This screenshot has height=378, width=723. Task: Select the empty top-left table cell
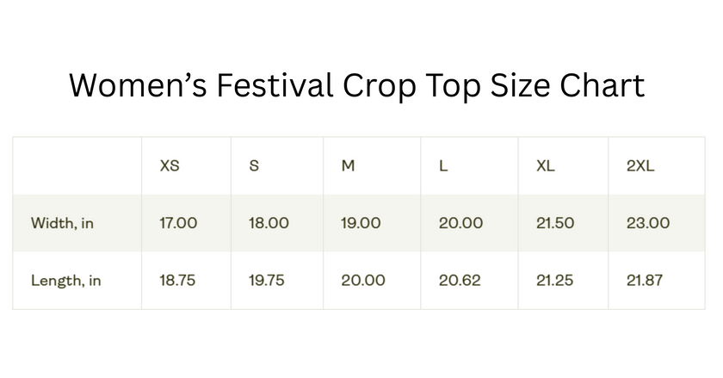point(77,166)
